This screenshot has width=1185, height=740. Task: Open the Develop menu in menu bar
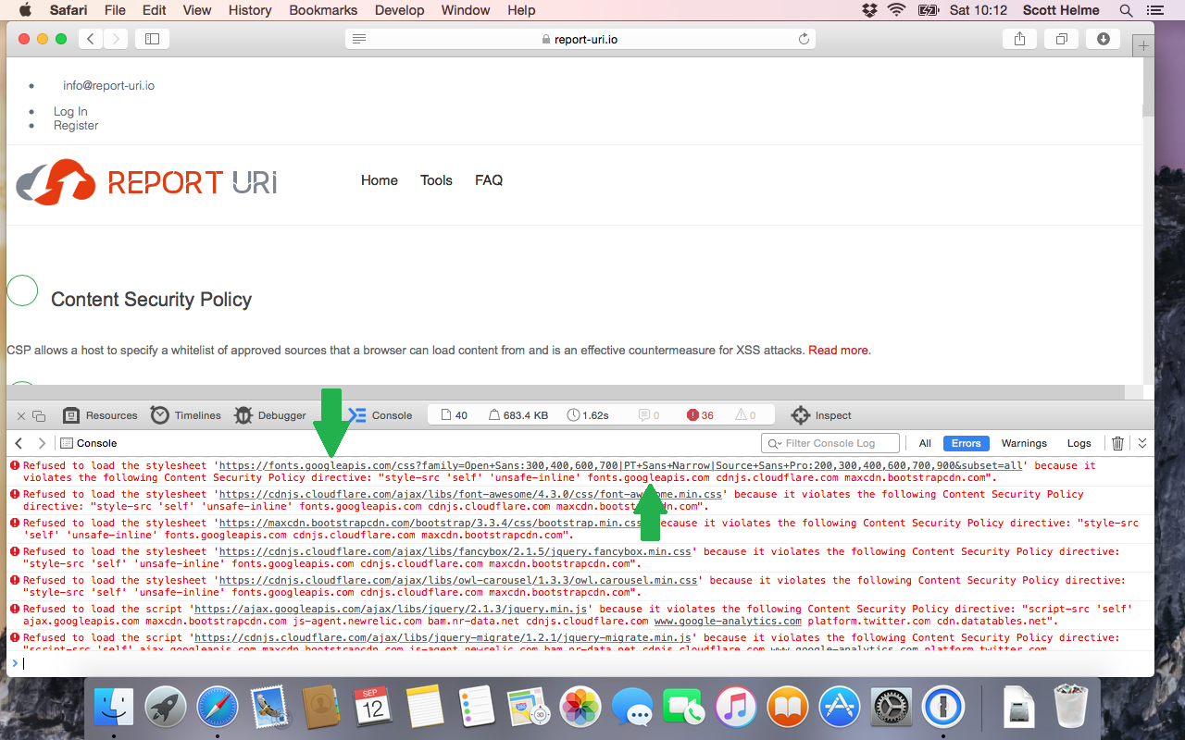[x=400, y=10]
